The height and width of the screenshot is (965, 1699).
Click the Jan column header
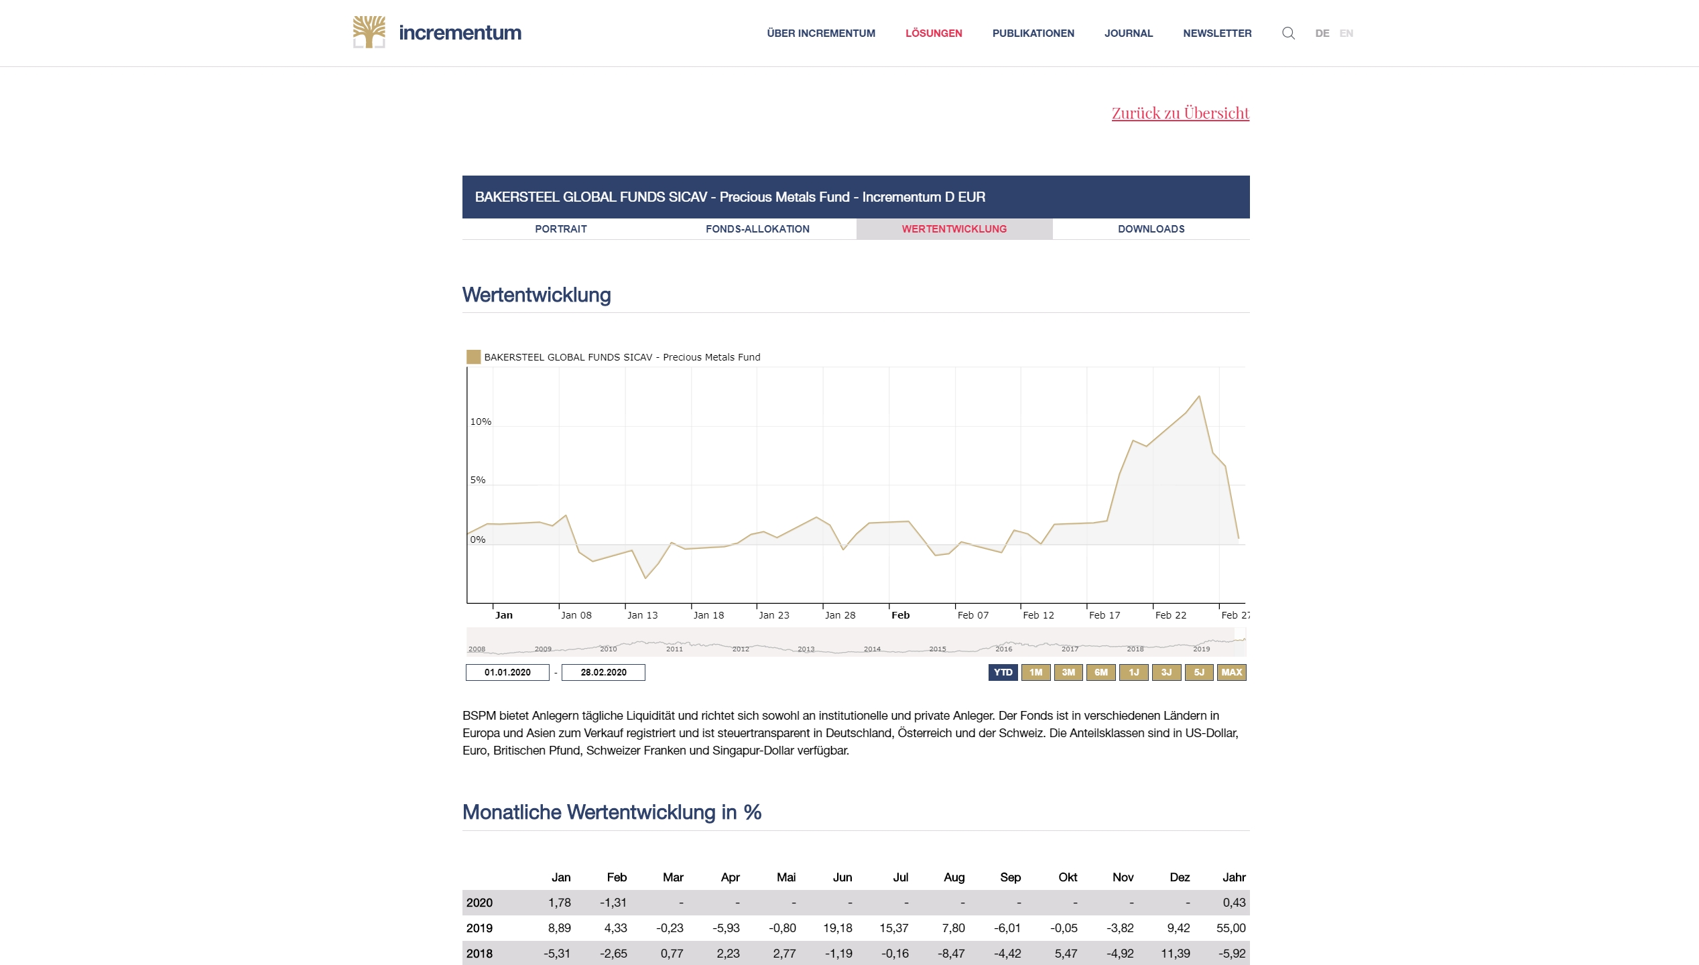(x=561, y=877)
